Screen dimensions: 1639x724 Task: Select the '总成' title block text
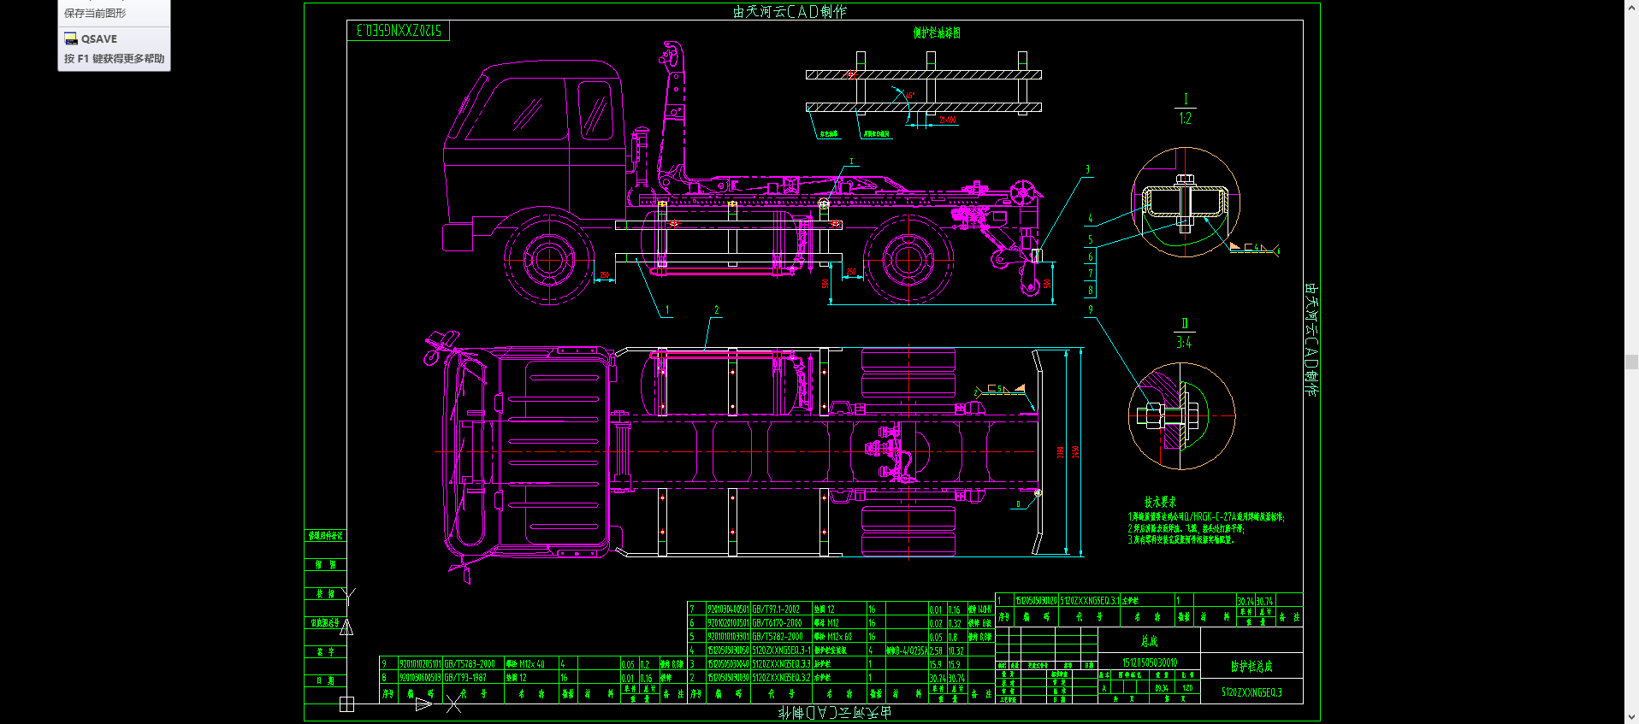(1149, 640)
